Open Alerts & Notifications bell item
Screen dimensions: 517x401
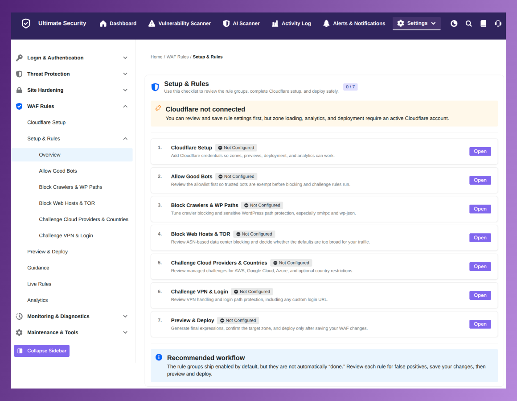click(x=354, y=24)
